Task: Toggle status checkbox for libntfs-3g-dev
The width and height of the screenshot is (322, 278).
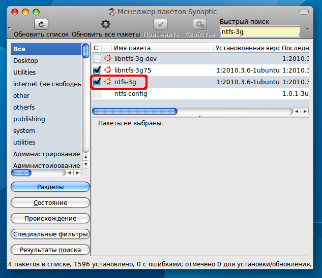Action: [97, 58]
